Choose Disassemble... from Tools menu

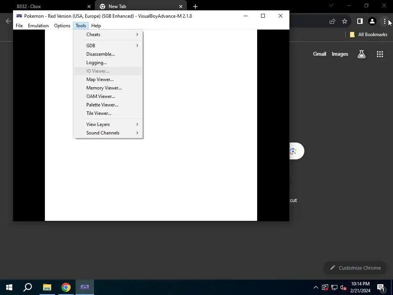click(108, 54)
